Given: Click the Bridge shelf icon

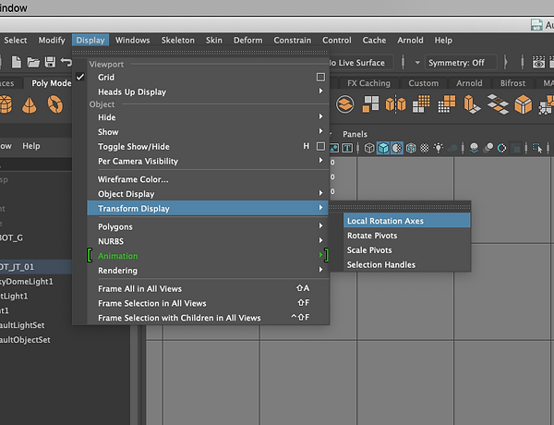Looking at the screenshot, I should pos(498,104).
